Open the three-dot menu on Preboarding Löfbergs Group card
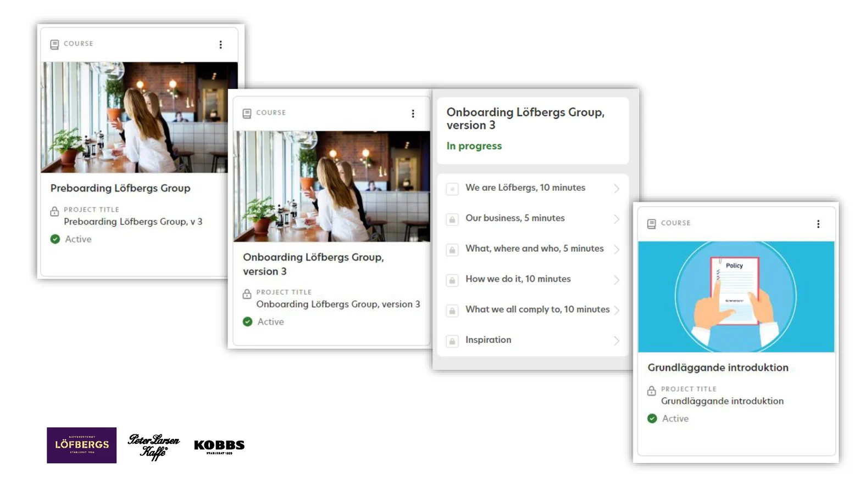This screenshot has width=866, height=486. 220,44
